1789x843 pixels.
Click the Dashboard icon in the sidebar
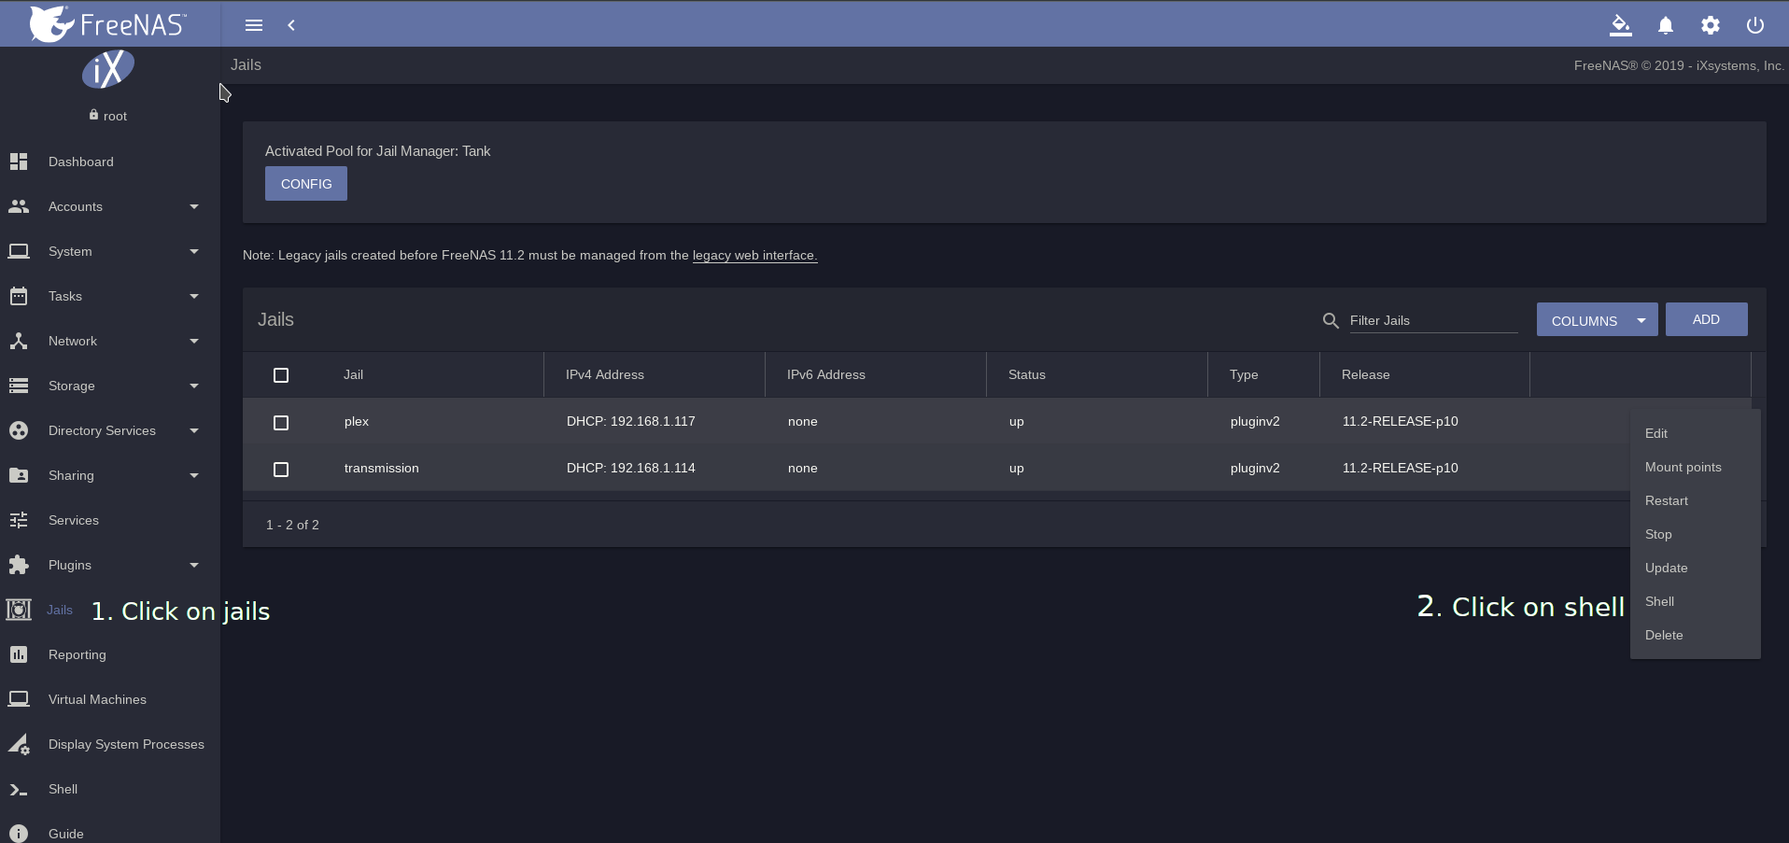19,162
